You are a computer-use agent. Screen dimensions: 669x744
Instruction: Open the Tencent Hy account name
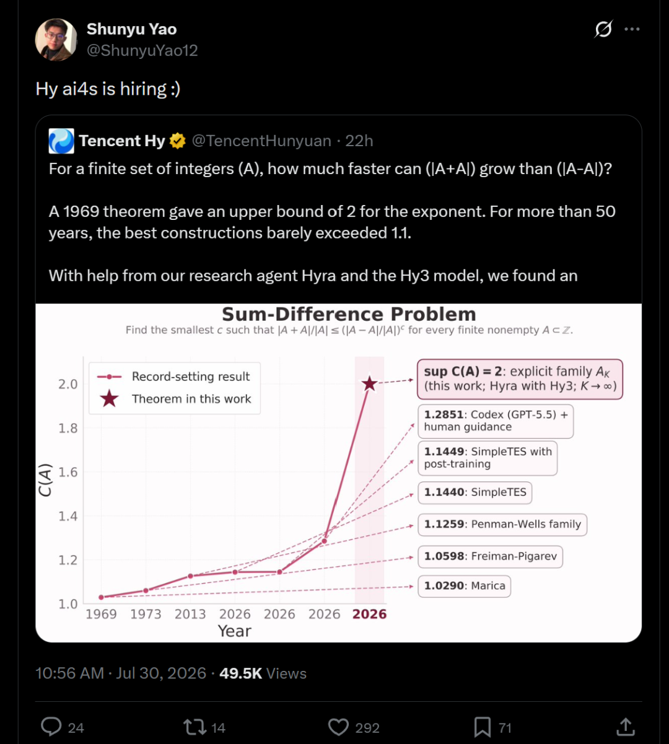122,141
